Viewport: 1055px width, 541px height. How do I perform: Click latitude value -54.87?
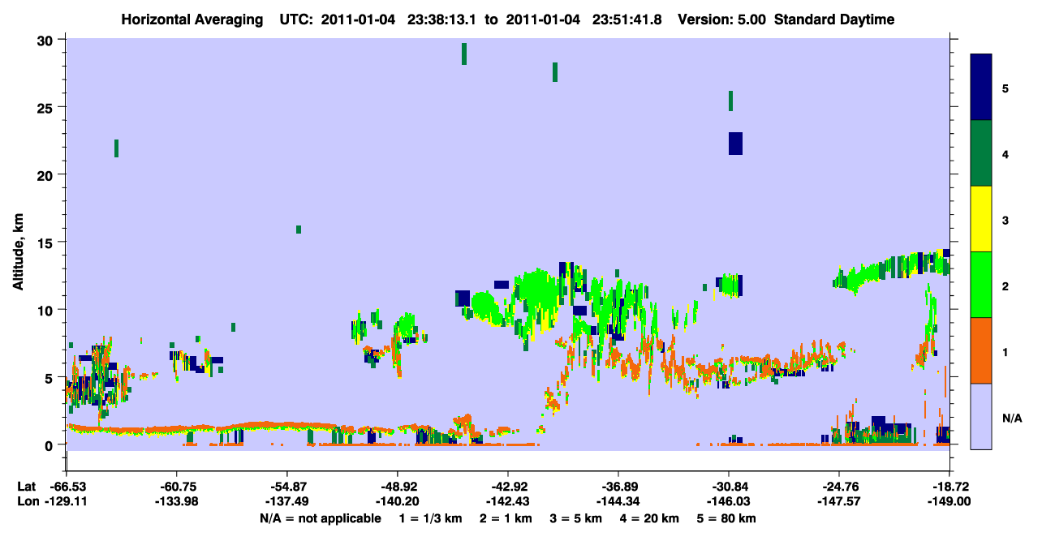coord(287,487)
